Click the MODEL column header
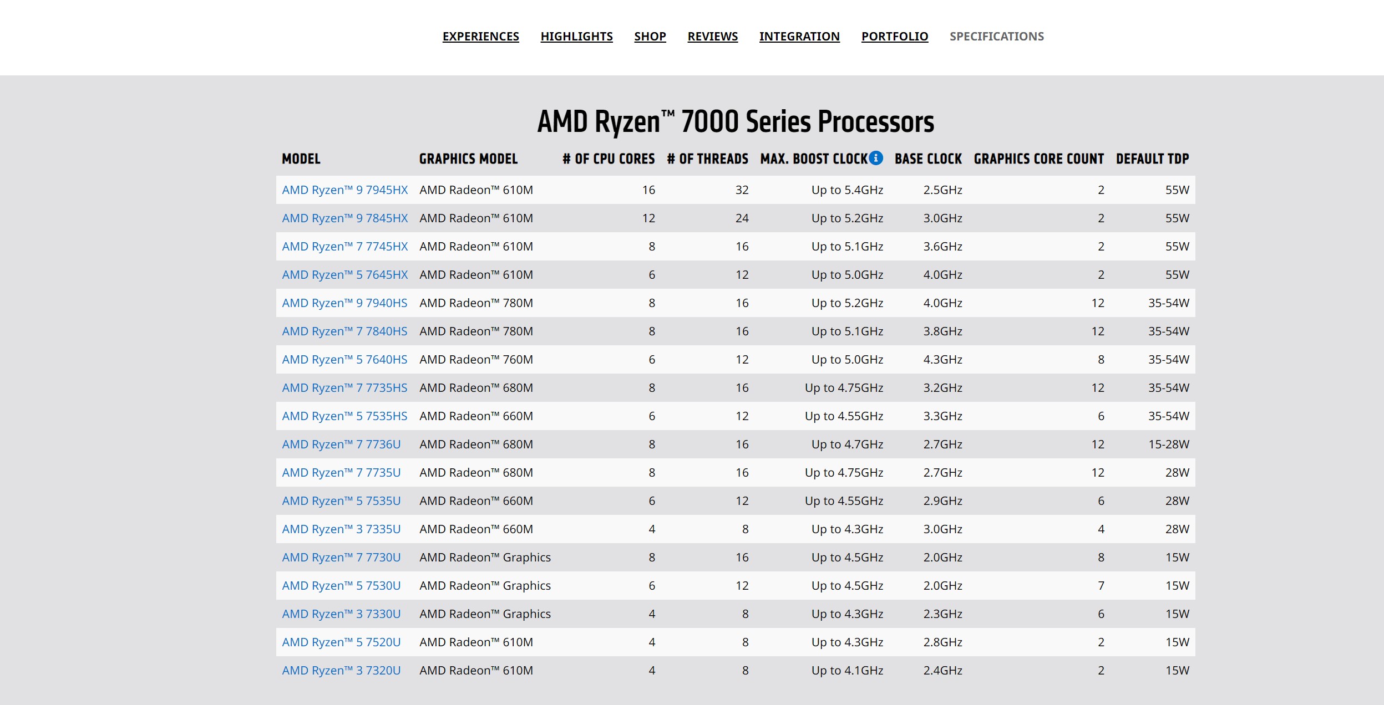1384x705 pixels. pos(301,159)
